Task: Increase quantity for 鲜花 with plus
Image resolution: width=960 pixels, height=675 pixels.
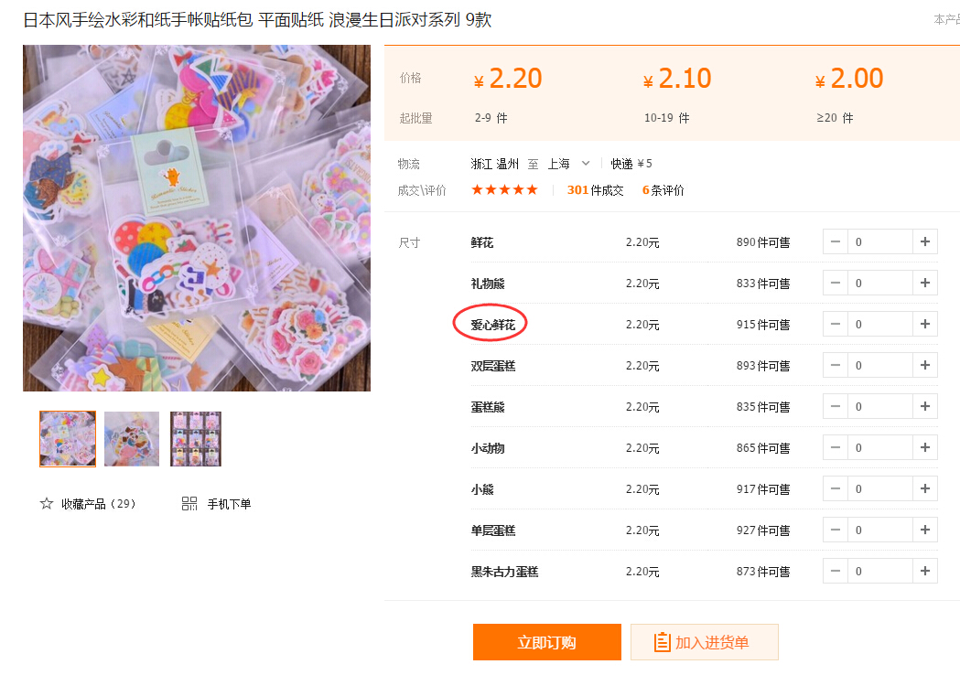Action: click(x=925, y=241)
